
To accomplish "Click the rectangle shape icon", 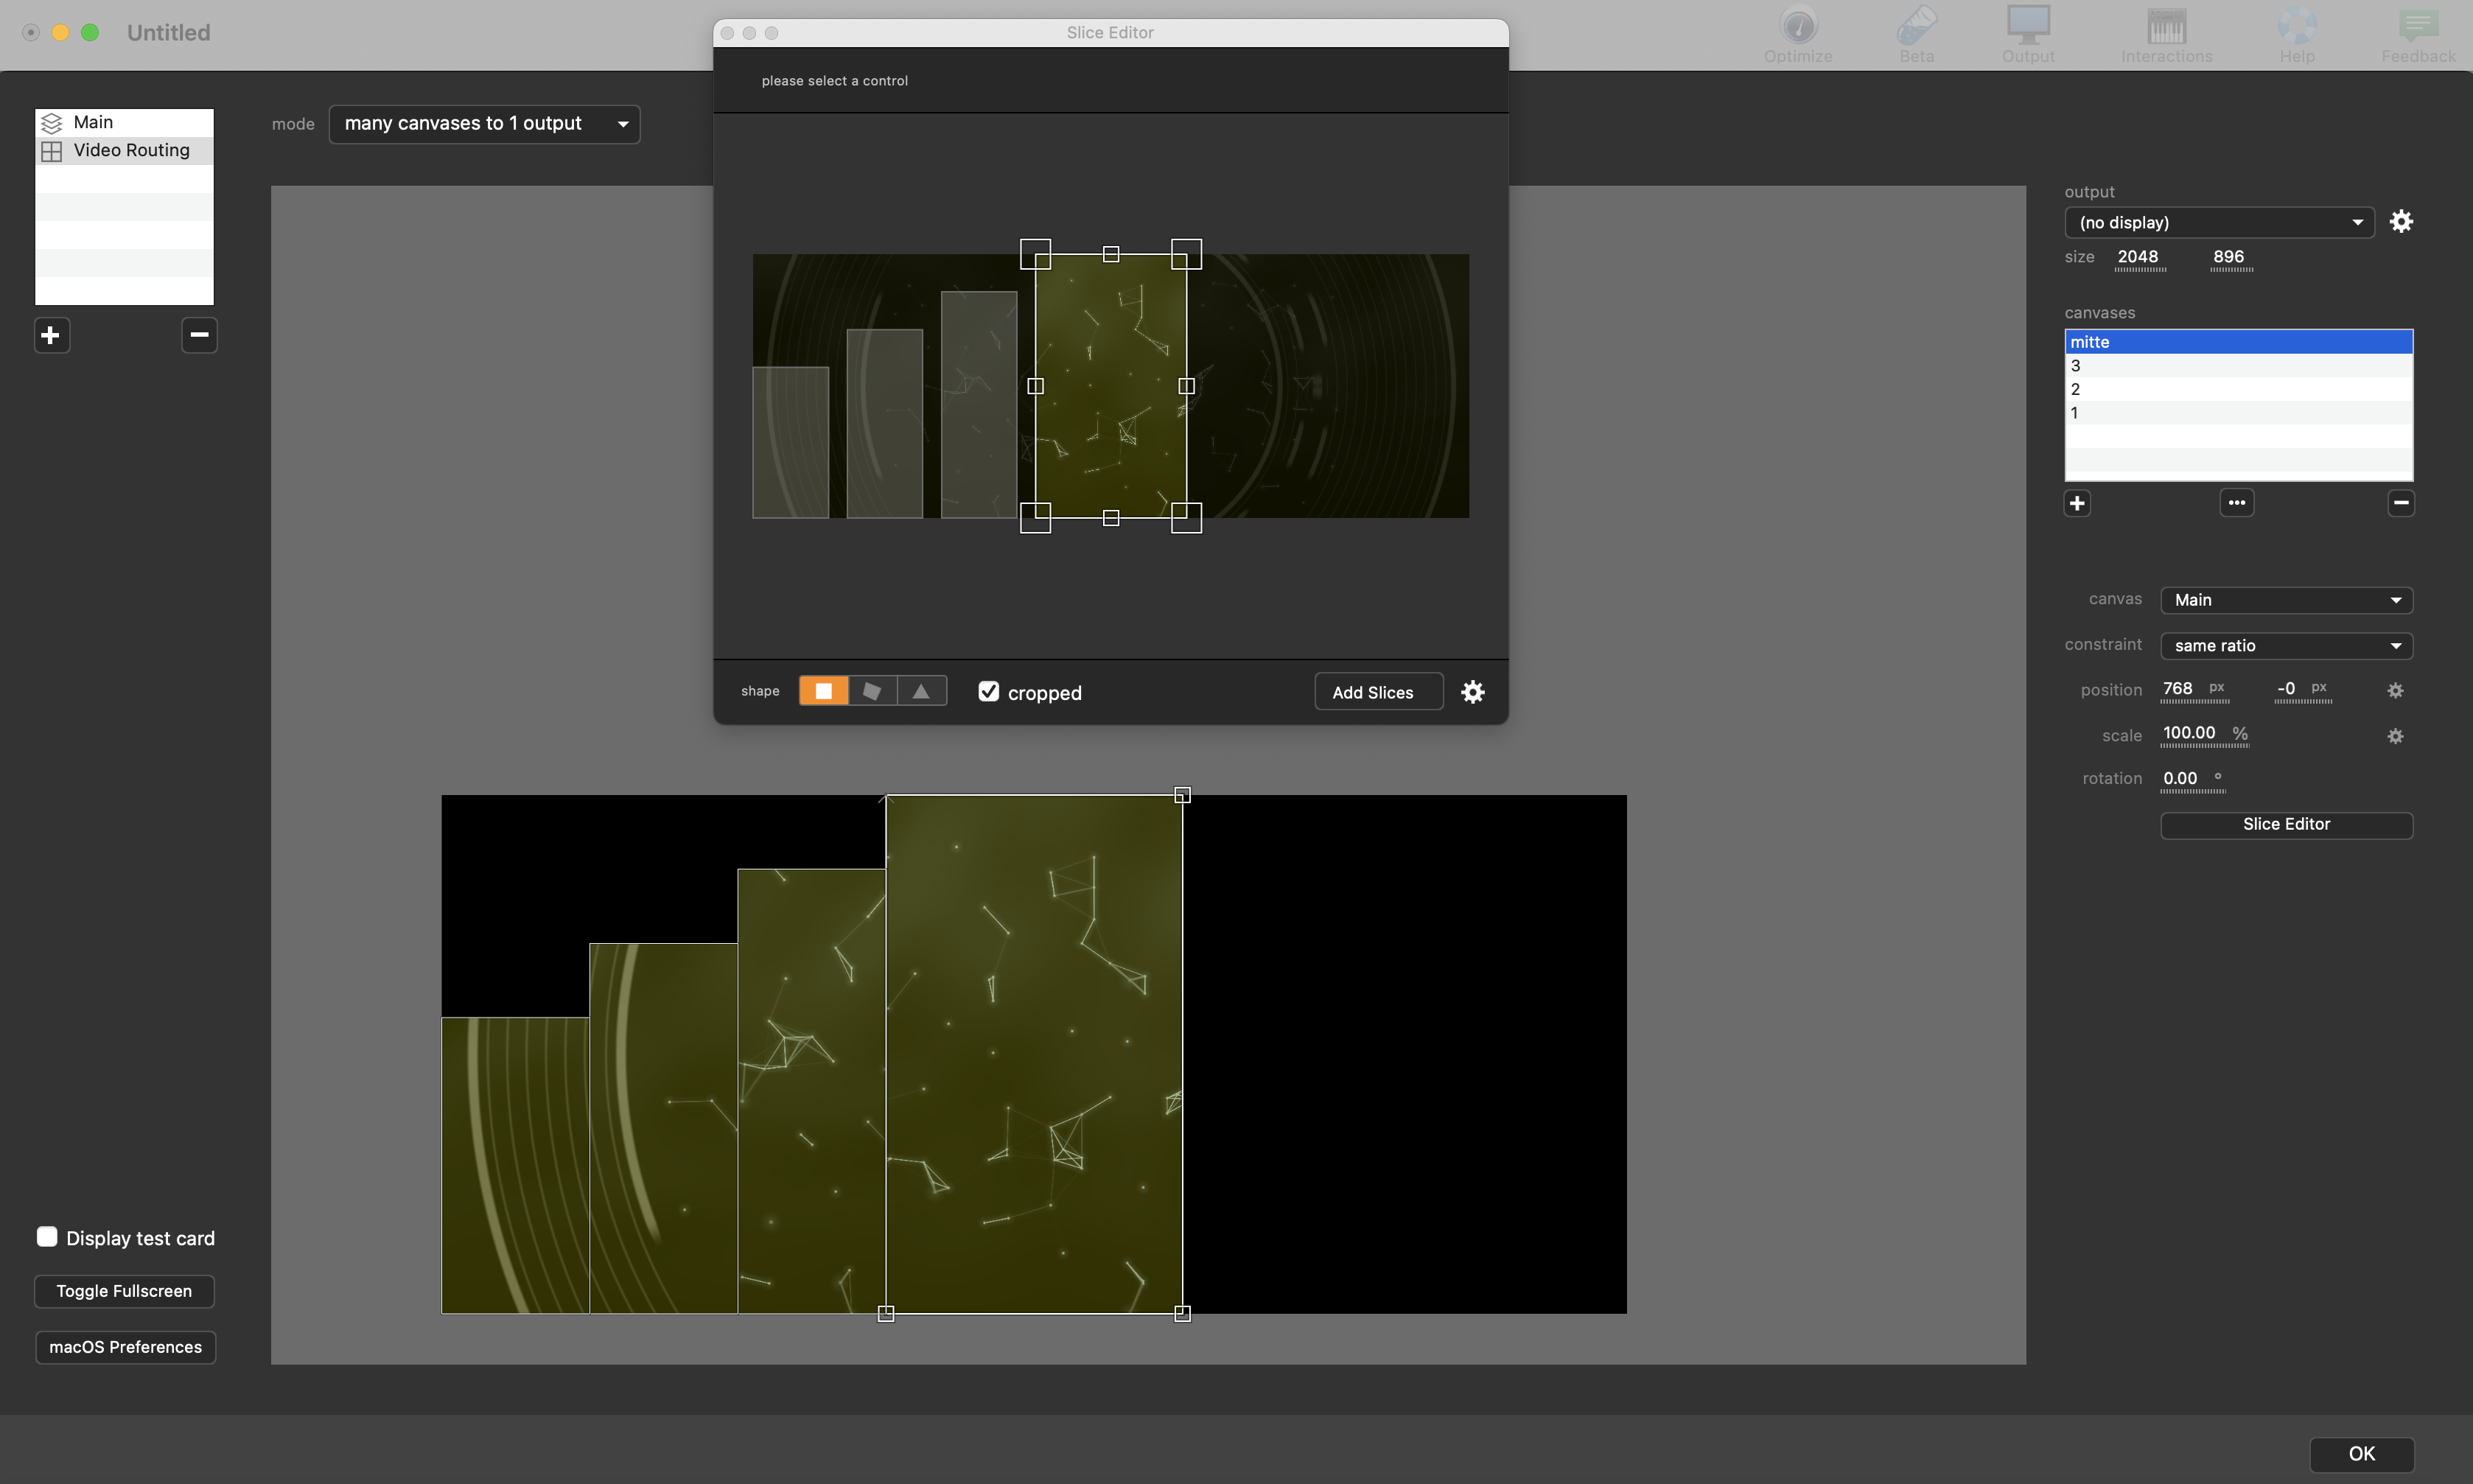I will 823,690.
